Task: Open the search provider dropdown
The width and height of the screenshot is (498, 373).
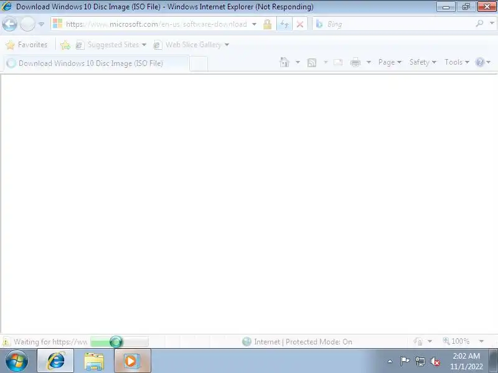Action: [492, 23]
